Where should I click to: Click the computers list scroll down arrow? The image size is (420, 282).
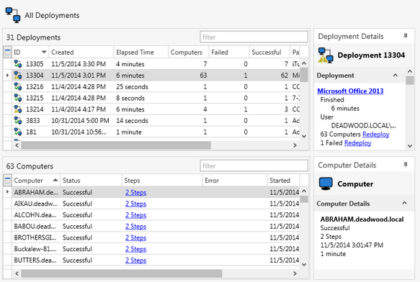(304, 265)
